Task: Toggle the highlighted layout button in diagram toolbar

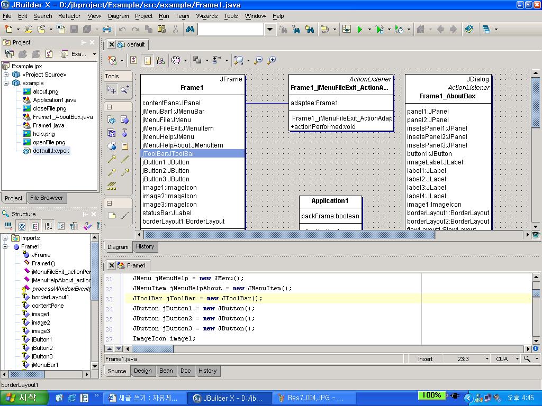Action: 147,60
